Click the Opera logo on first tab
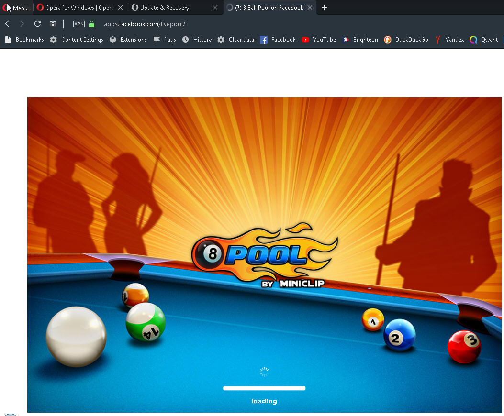The width and height of the screenshot is (504, 416). click(x=40, y=7)
